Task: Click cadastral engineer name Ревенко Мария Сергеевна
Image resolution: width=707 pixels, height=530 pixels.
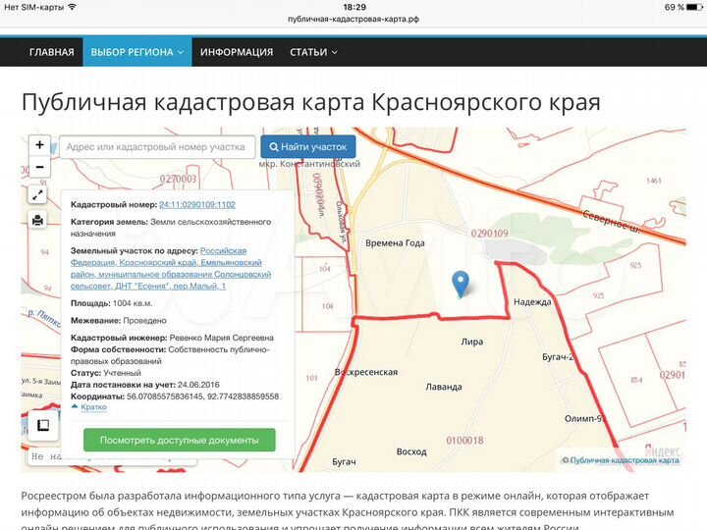Action: (221, 338)
